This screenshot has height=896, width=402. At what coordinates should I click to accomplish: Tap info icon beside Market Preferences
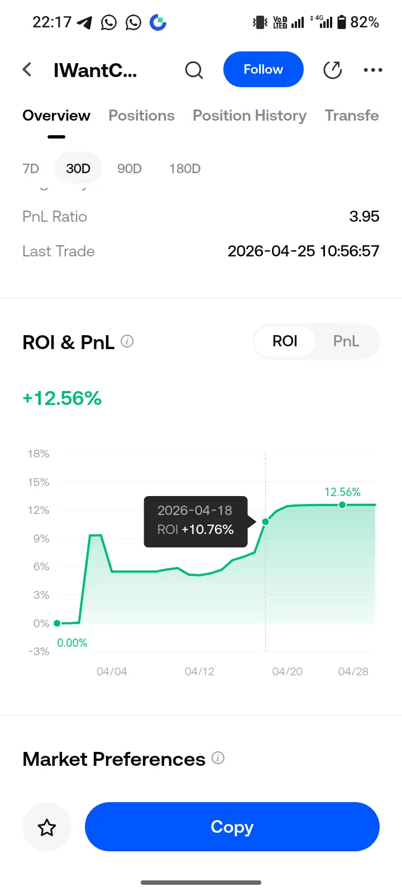pos(218,758)
